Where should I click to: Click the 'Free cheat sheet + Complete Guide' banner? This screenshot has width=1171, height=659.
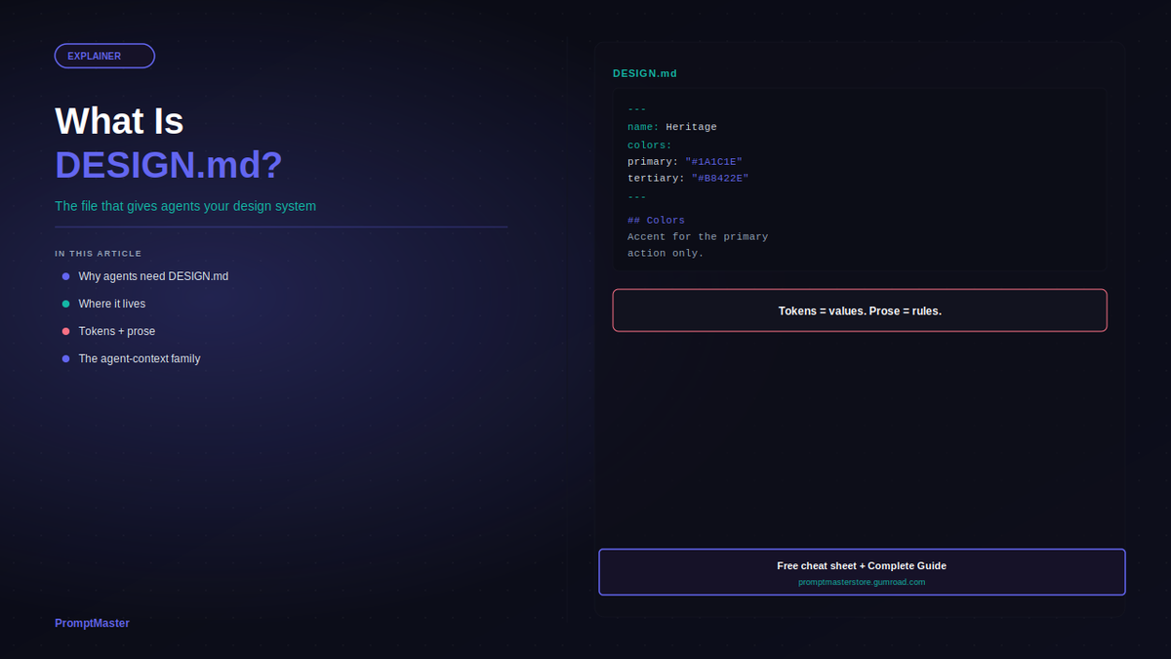point(862,572)
